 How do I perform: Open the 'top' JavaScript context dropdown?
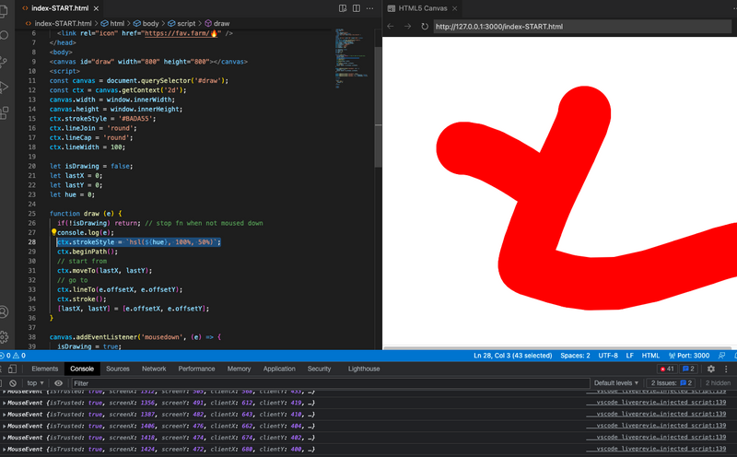pos(36,382)
